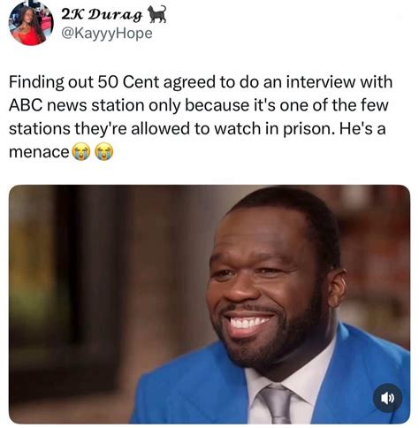Click the cat emoji beside the display name
The image size is (419, 428).
[x=157, y=14]
